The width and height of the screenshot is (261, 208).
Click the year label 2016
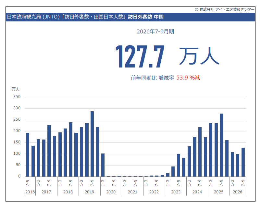[30, 192]
